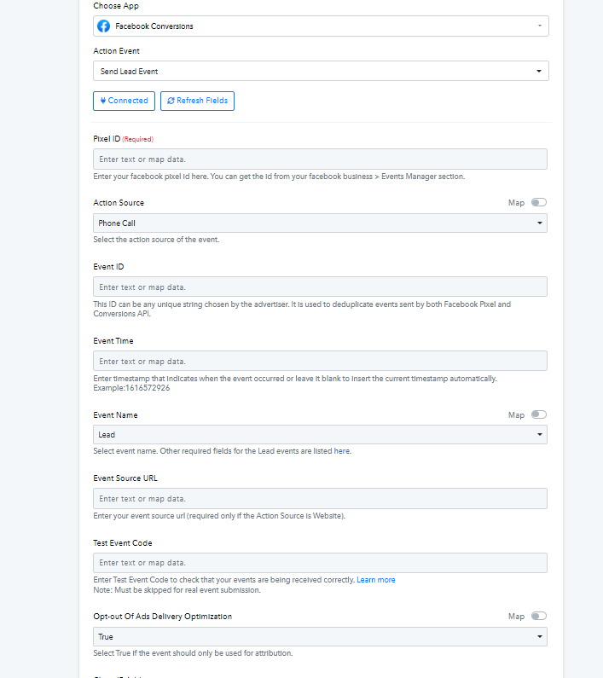
Task: Focus the Event ID text field
Action: pos(320,287)
